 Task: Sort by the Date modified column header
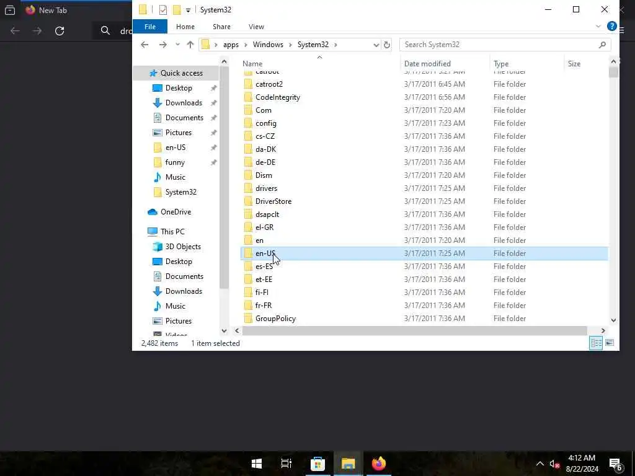pos(445,64)
